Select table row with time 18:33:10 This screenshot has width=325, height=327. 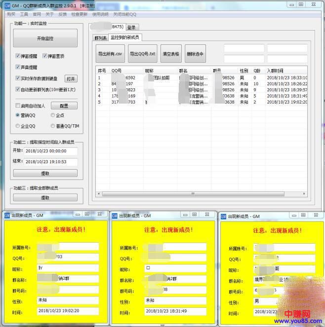pyautogui.click(x=202, y=78)
